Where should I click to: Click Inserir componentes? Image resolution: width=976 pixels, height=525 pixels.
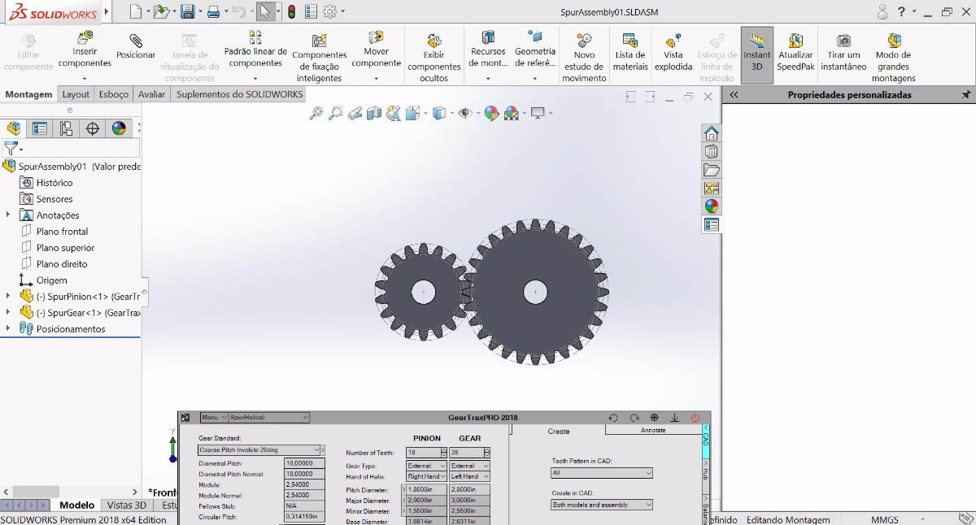(x=85, y=50)
